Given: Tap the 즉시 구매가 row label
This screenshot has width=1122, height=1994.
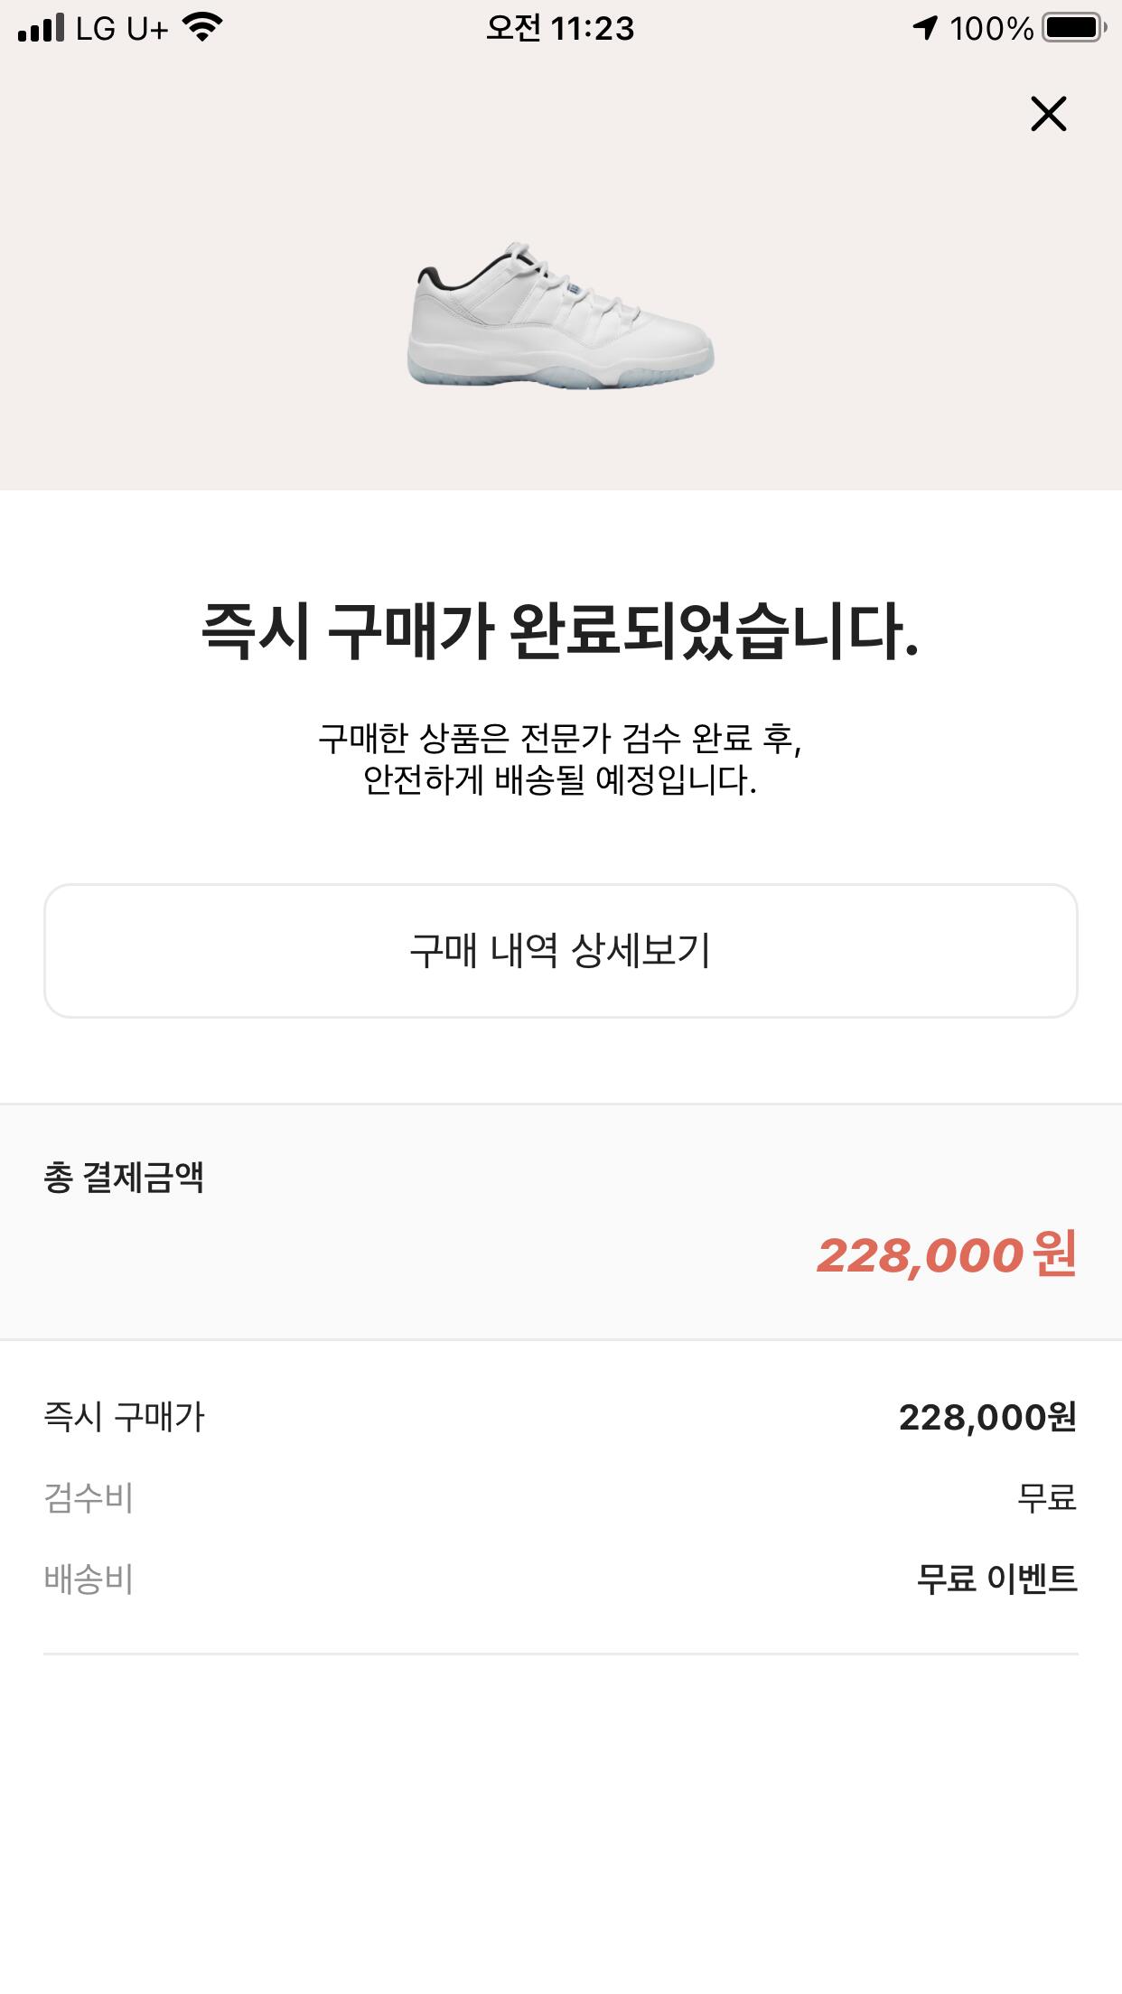Looking at the screenshot, I should 125,1417.
